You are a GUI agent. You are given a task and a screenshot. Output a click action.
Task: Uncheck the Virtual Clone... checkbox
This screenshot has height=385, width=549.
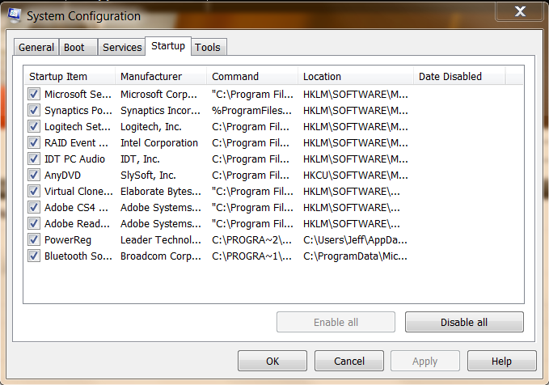pyautogui.click(x=34, y=191)
